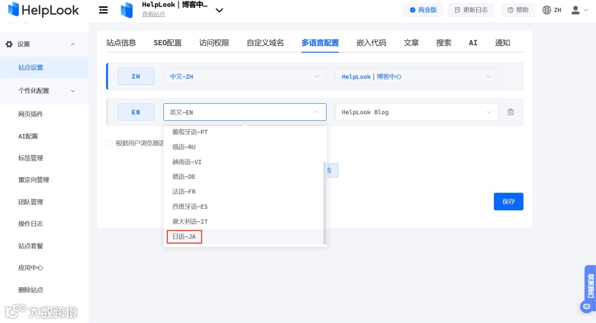Click the HelpLook logo in top-left corner
This screenshot has height=323, width=596.
click(44, 10)
